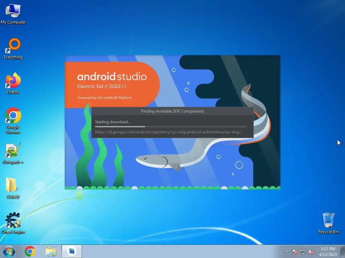Viewport: 345px width, 258px height.
Task: Select Android Studio taskbar button
Action: click(72, 251)
